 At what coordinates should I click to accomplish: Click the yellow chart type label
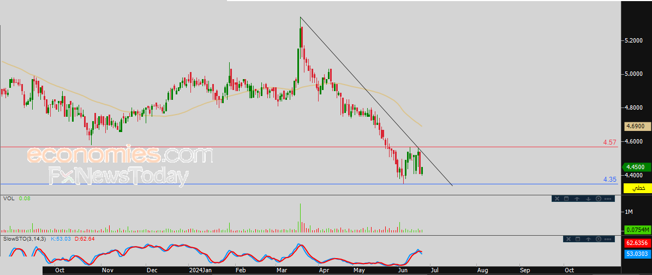[x=636, y=188]
